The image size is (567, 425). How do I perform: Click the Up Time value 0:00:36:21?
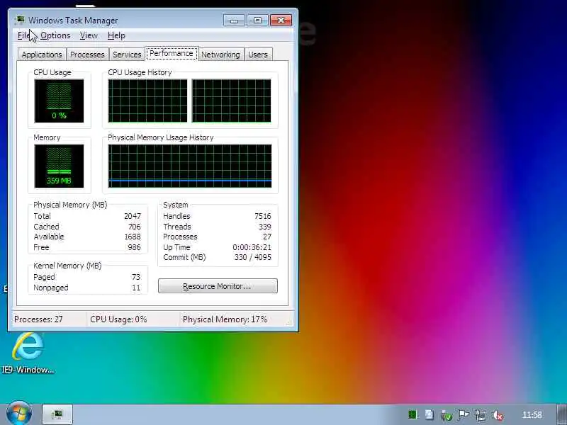(252, 247)
